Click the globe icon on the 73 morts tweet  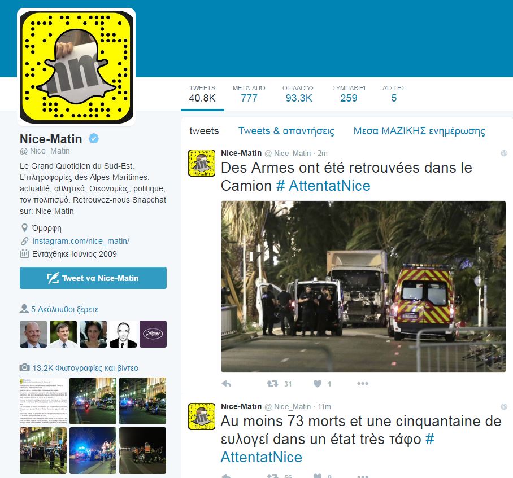click(504, 406)
